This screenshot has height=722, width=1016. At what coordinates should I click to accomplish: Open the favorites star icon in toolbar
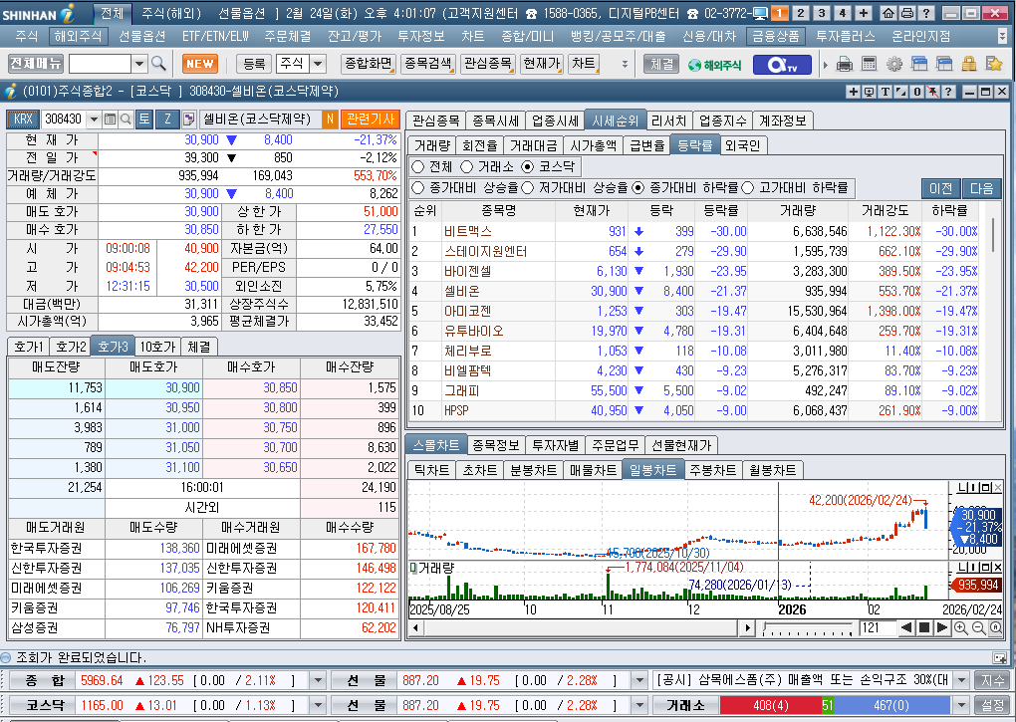pos(994,64)
